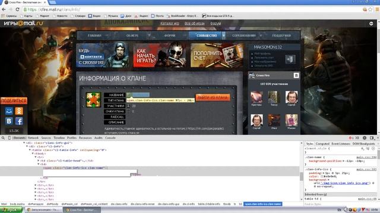Open Все об играх link
Screen dimensions: 380x213
[194, 24]
